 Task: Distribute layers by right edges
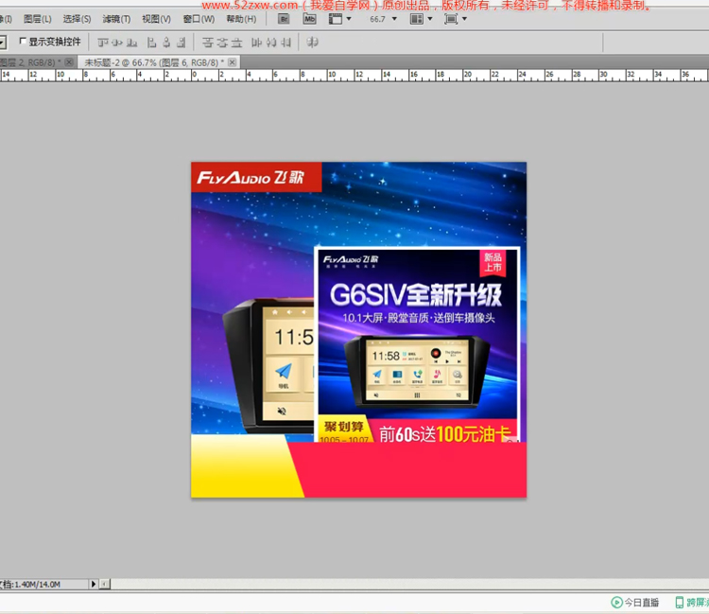pyautogui.click(x=285, y=43)
